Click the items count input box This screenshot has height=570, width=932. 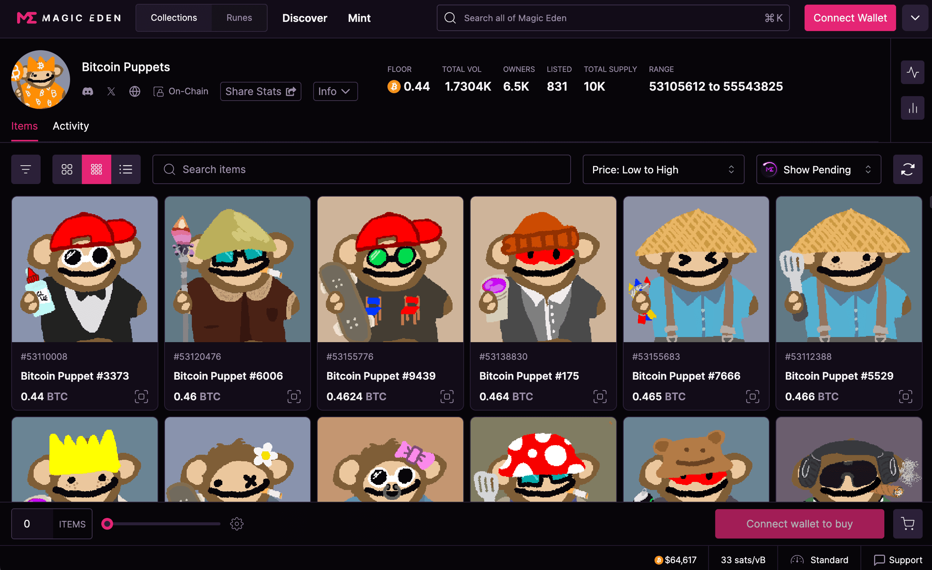(x=32, y=524)
